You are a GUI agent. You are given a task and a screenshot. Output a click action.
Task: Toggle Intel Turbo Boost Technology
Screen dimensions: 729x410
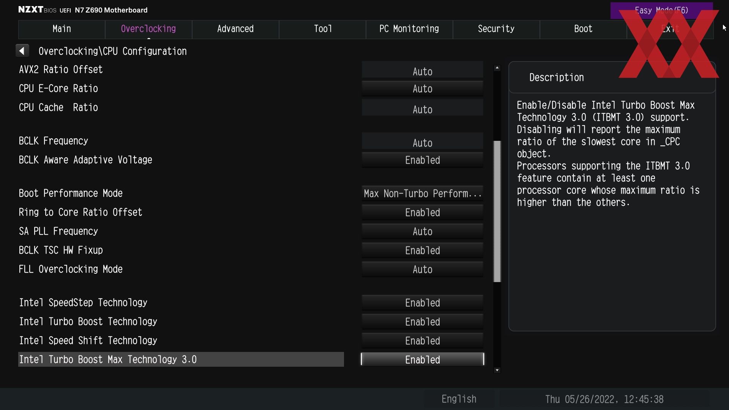click(x=423, y=322)
